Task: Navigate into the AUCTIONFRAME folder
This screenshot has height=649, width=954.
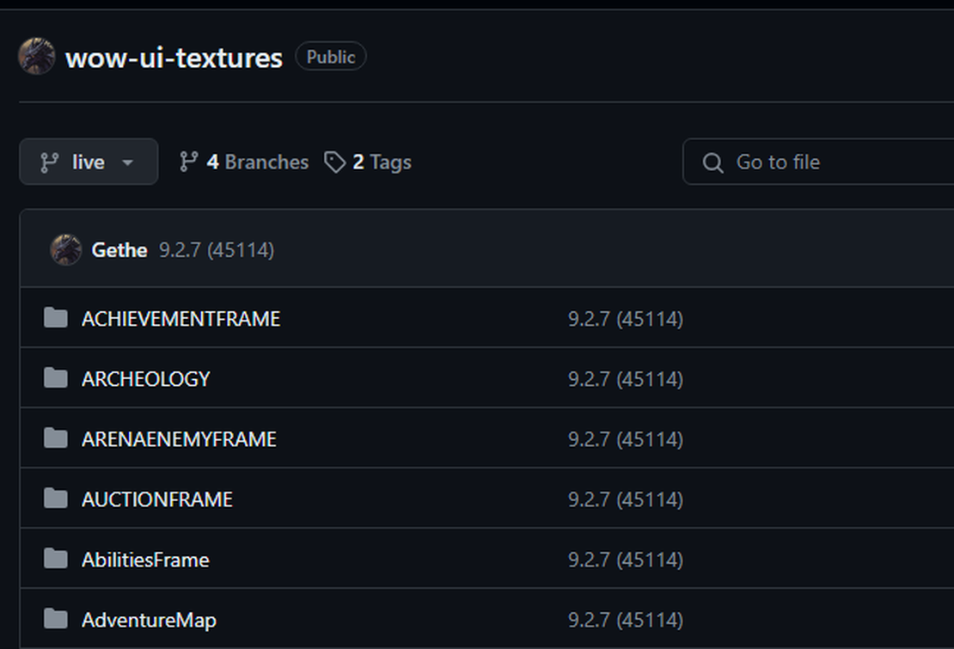Action: tap(156, 499)
